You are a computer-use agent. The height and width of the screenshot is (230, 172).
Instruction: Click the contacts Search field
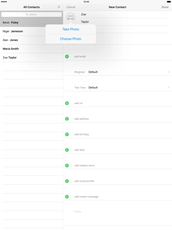(x=31, y=14)
